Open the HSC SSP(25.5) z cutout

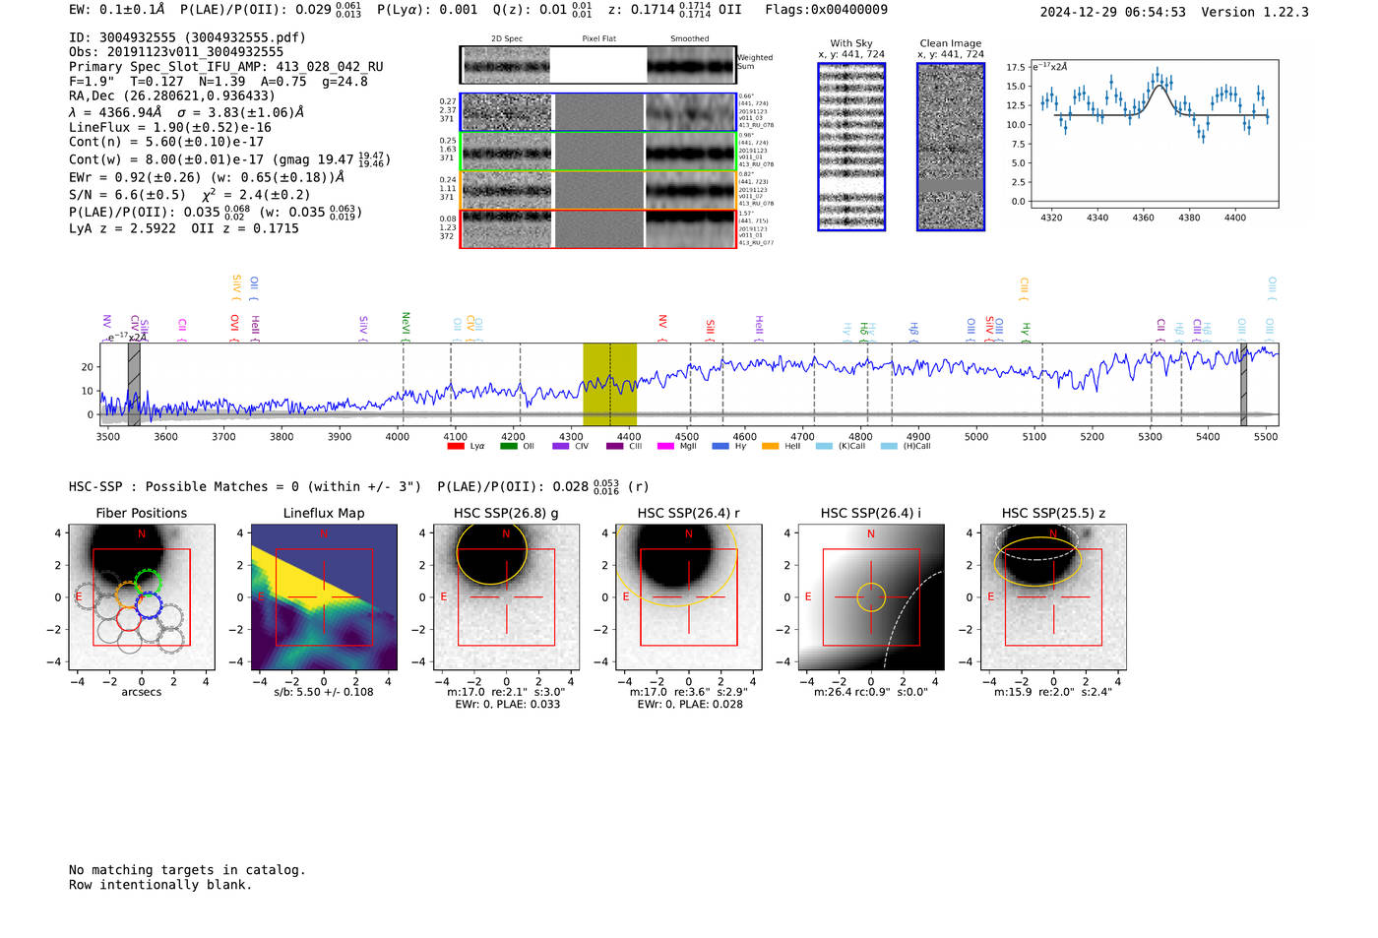(x=1053, y=597)
